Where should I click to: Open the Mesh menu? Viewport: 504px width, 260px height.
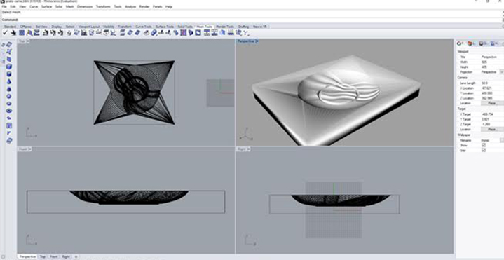pyautogui.click(x=70, y=6)
